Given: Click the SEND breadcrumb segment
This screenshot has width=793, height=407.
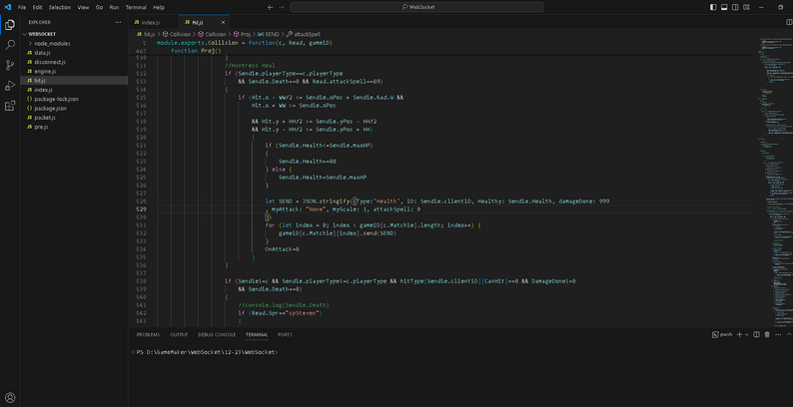Looking at the screenshot, I should pyautogui.click(x=269, y=34).
